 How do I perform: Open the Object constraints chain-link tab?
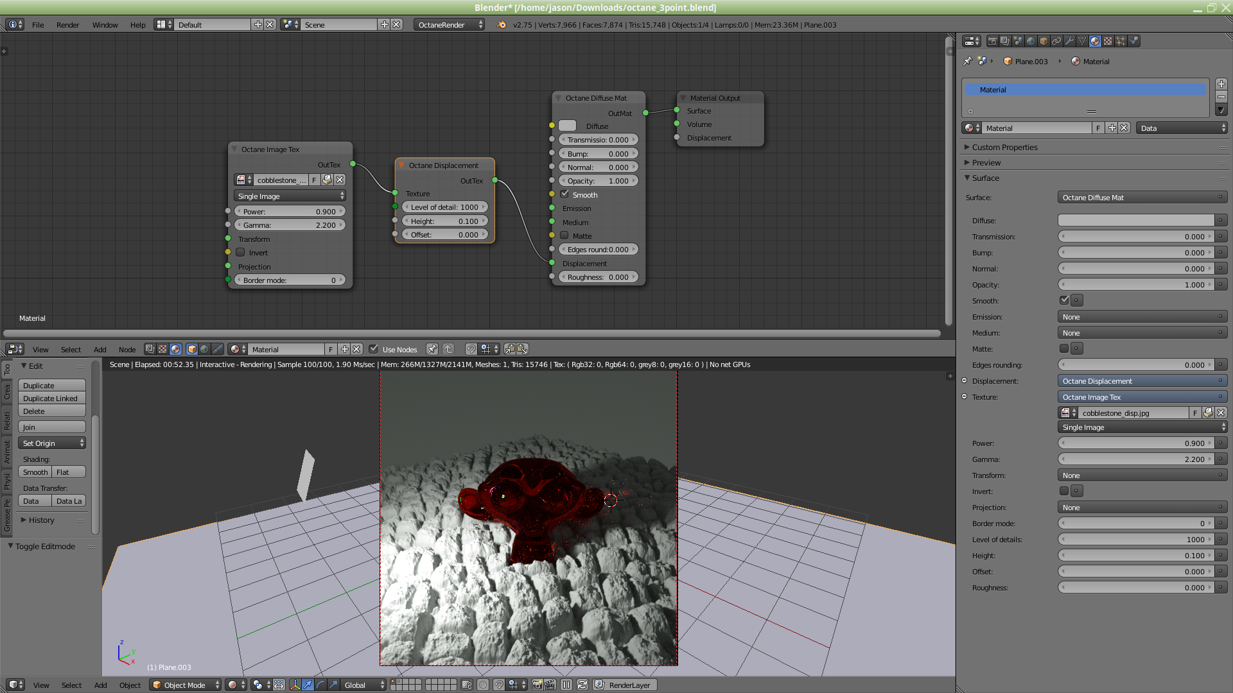1056,41
